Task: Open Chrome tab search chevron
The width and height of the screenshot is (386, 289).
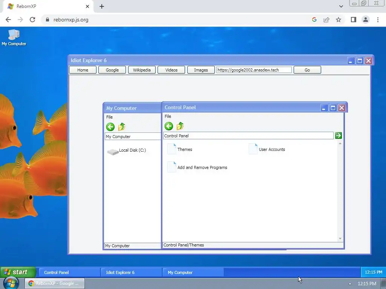Action: [x=341, y=6]
